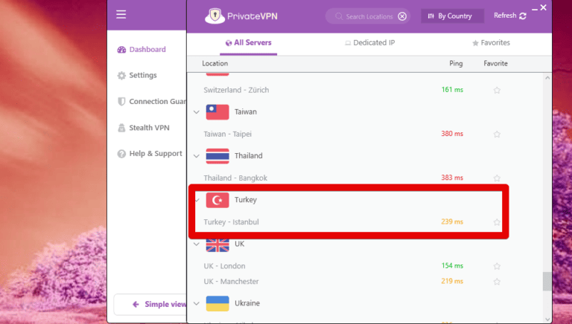Click the Thailand flag icon
Screen dimensions: 572x324
(x=217, y=156)
